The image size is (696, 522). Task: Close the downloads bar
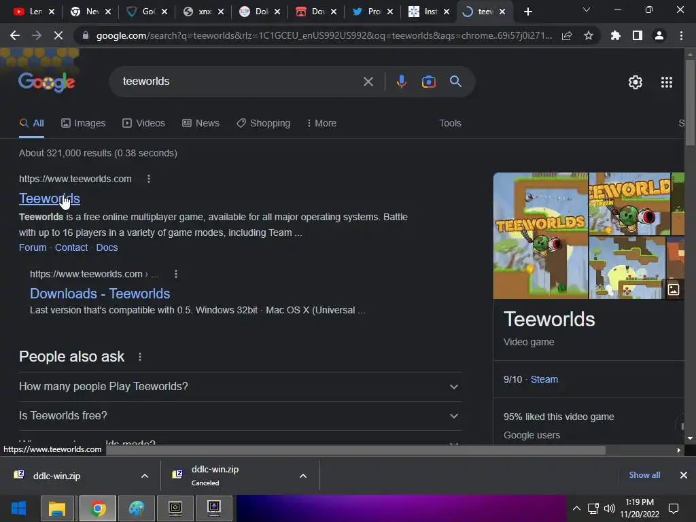point(684,475)
